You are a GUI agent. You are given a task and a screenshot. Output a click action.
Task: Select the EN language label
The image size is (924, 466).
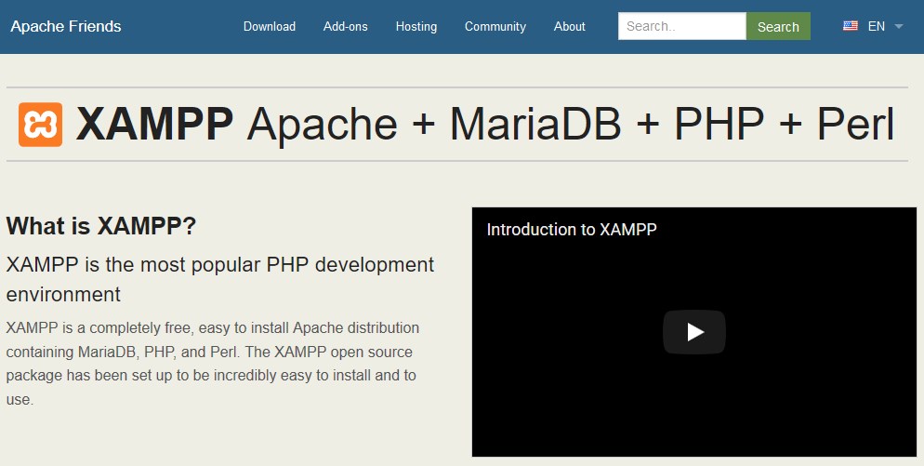click(876, 26)
